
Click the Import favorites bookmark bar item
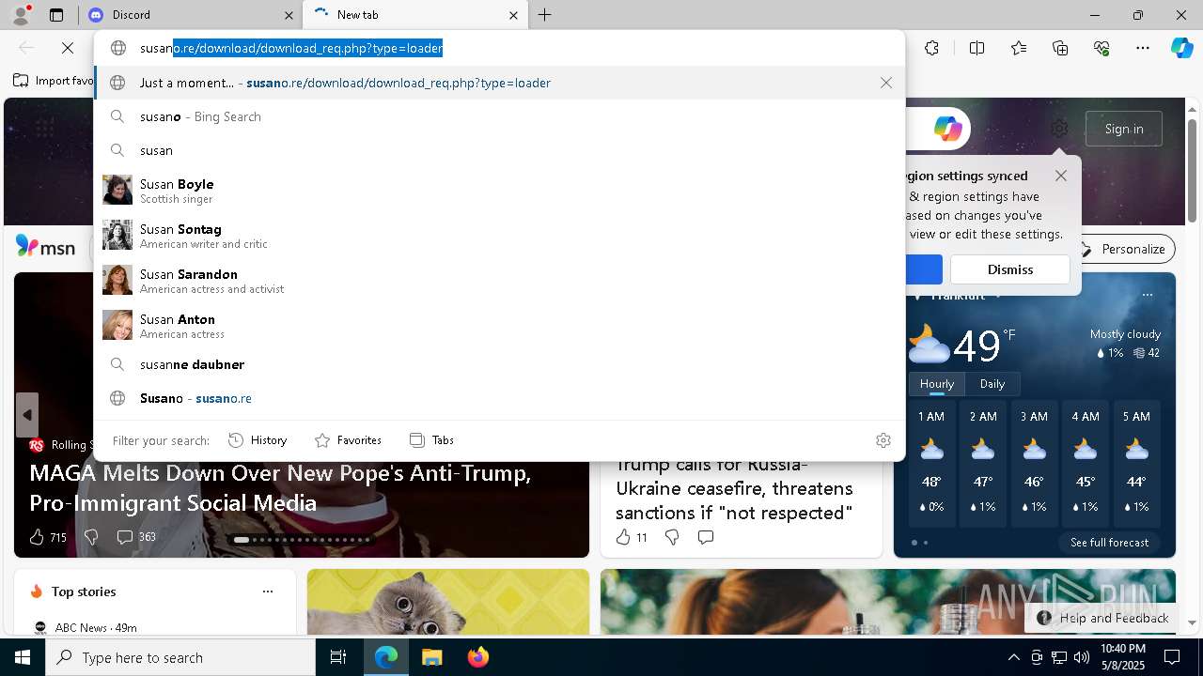[x=54, y=81]
